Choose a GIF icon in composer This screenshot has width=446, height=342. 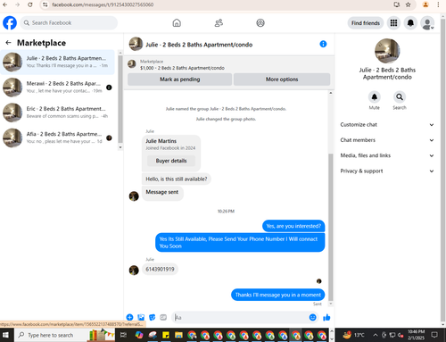163,317
